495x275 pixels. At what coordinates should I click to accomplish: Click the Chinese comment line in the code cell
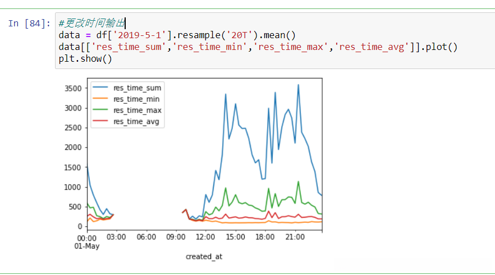pos(92,23)
